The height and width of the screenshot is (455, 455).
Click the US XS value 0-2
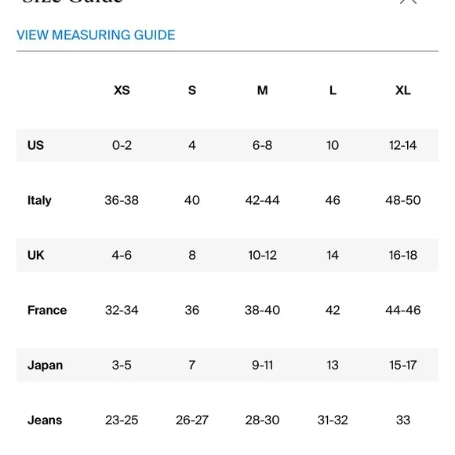(x=122, y=145)
